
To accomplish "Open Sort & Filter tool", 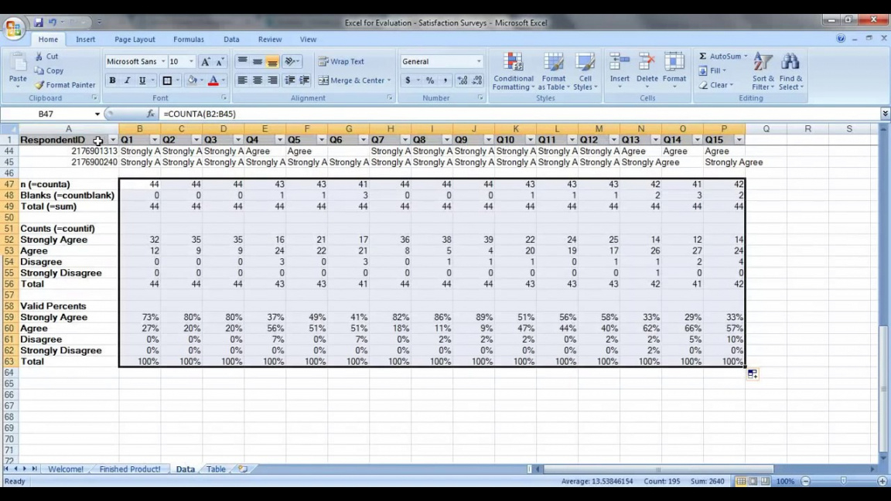I will pyautogui.click(x=763, y=63).
